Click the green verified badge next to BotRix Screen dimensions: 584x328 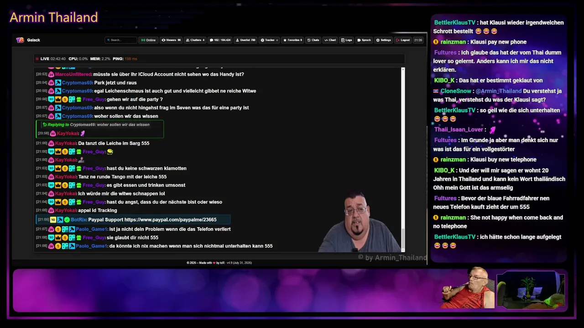[67, 220]
